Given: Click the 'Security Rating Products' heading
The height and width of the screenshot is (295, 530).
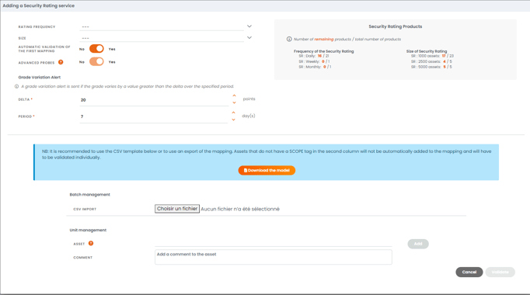Looking at the screenshot, I should click(x=395, y=26).
